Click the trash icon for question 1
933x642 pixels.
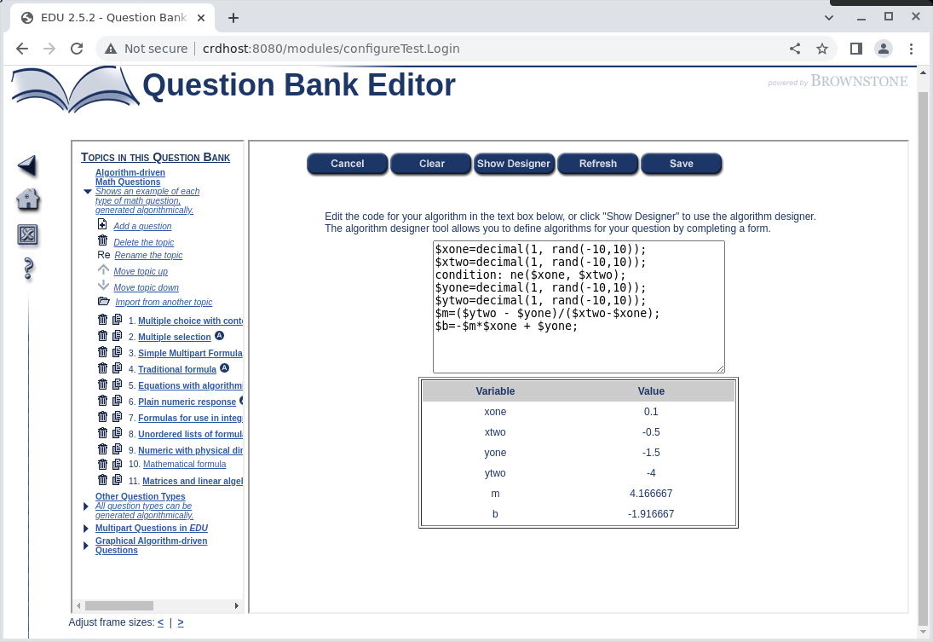(x=103, y=320)
